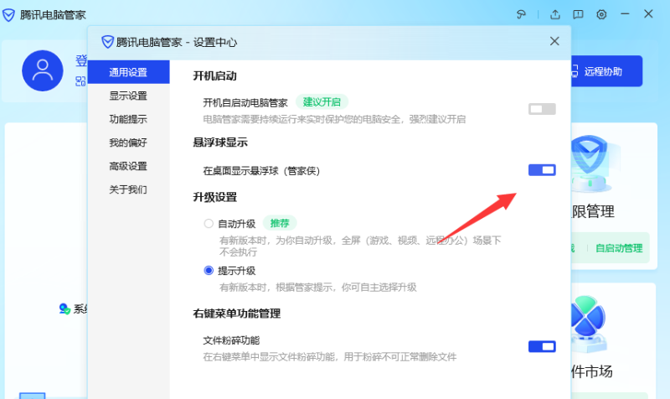Turn off 在桌面显示悬浮球 switch
This screenshot has height=399, width=670.
[x=542, y=170]
